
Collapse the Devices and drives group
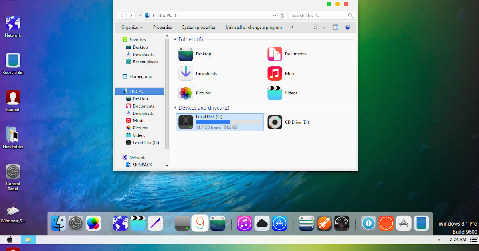point(175,108)
